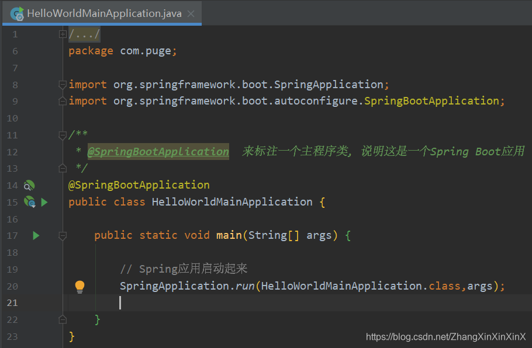532x348 pixels.
Task: Click the comment // Spring应用启动起来
Action: (184, 269)
